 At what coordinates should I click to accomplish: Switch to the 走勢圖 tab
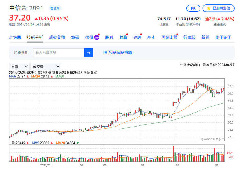pyautogui.click(x=15, y=38)
